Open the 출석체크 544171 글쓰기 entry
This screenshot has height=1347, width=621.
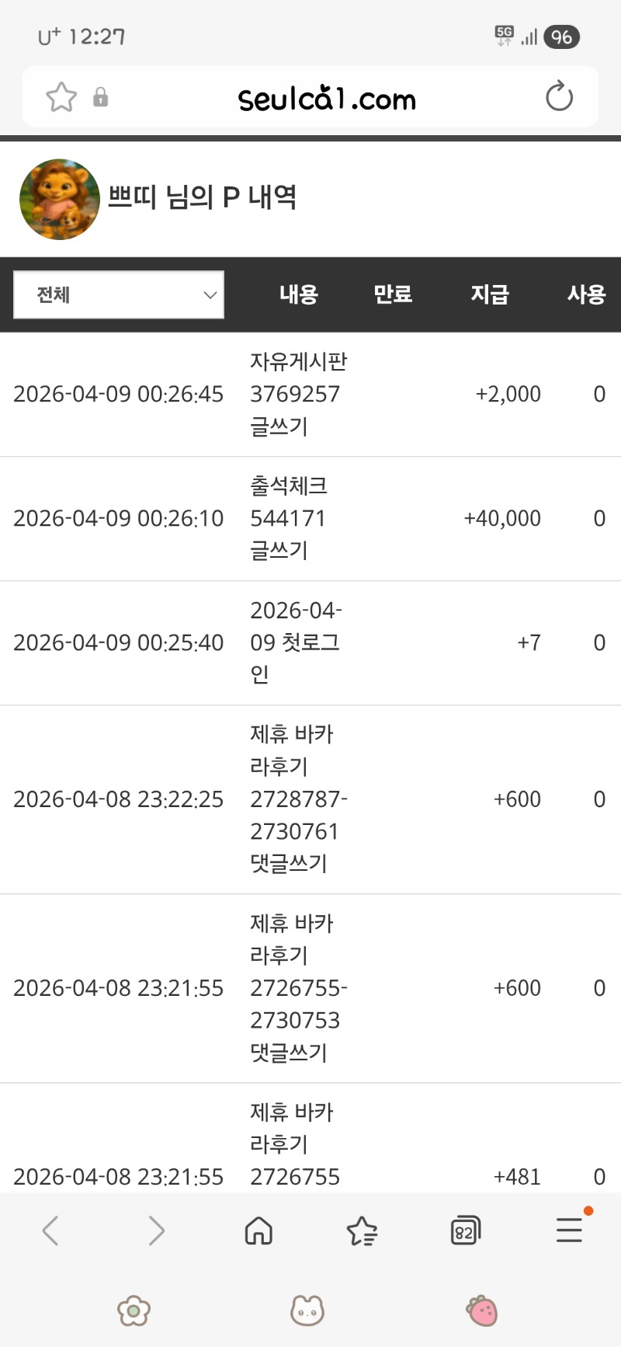point(289,518)
